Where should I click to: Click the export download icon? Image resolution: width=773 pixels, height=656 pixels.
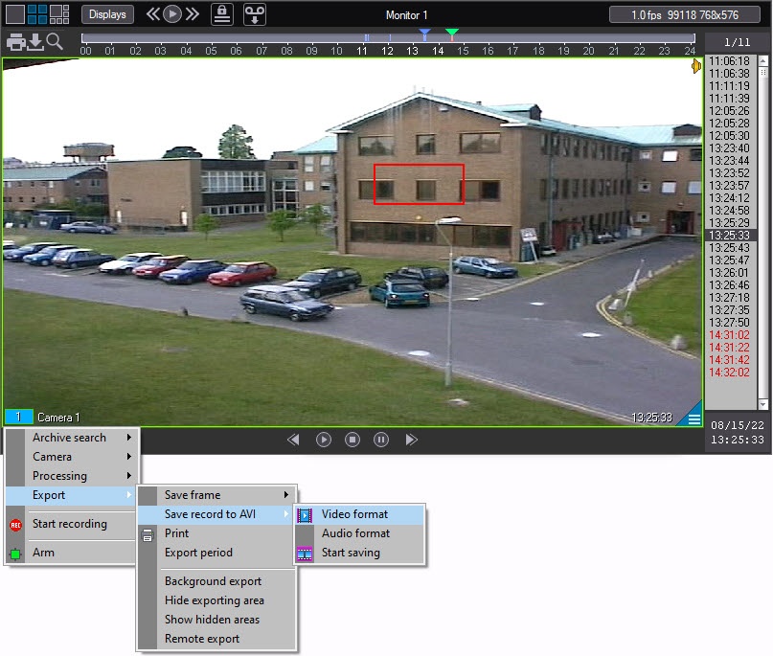coord(35,42)
